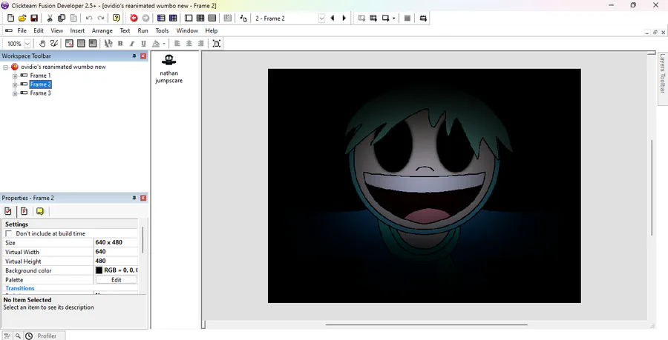Select the Runtime Options properties tab icon
The height and width of the screenshot is (340, 668).
pyautogui.click(x=24, y=211)
